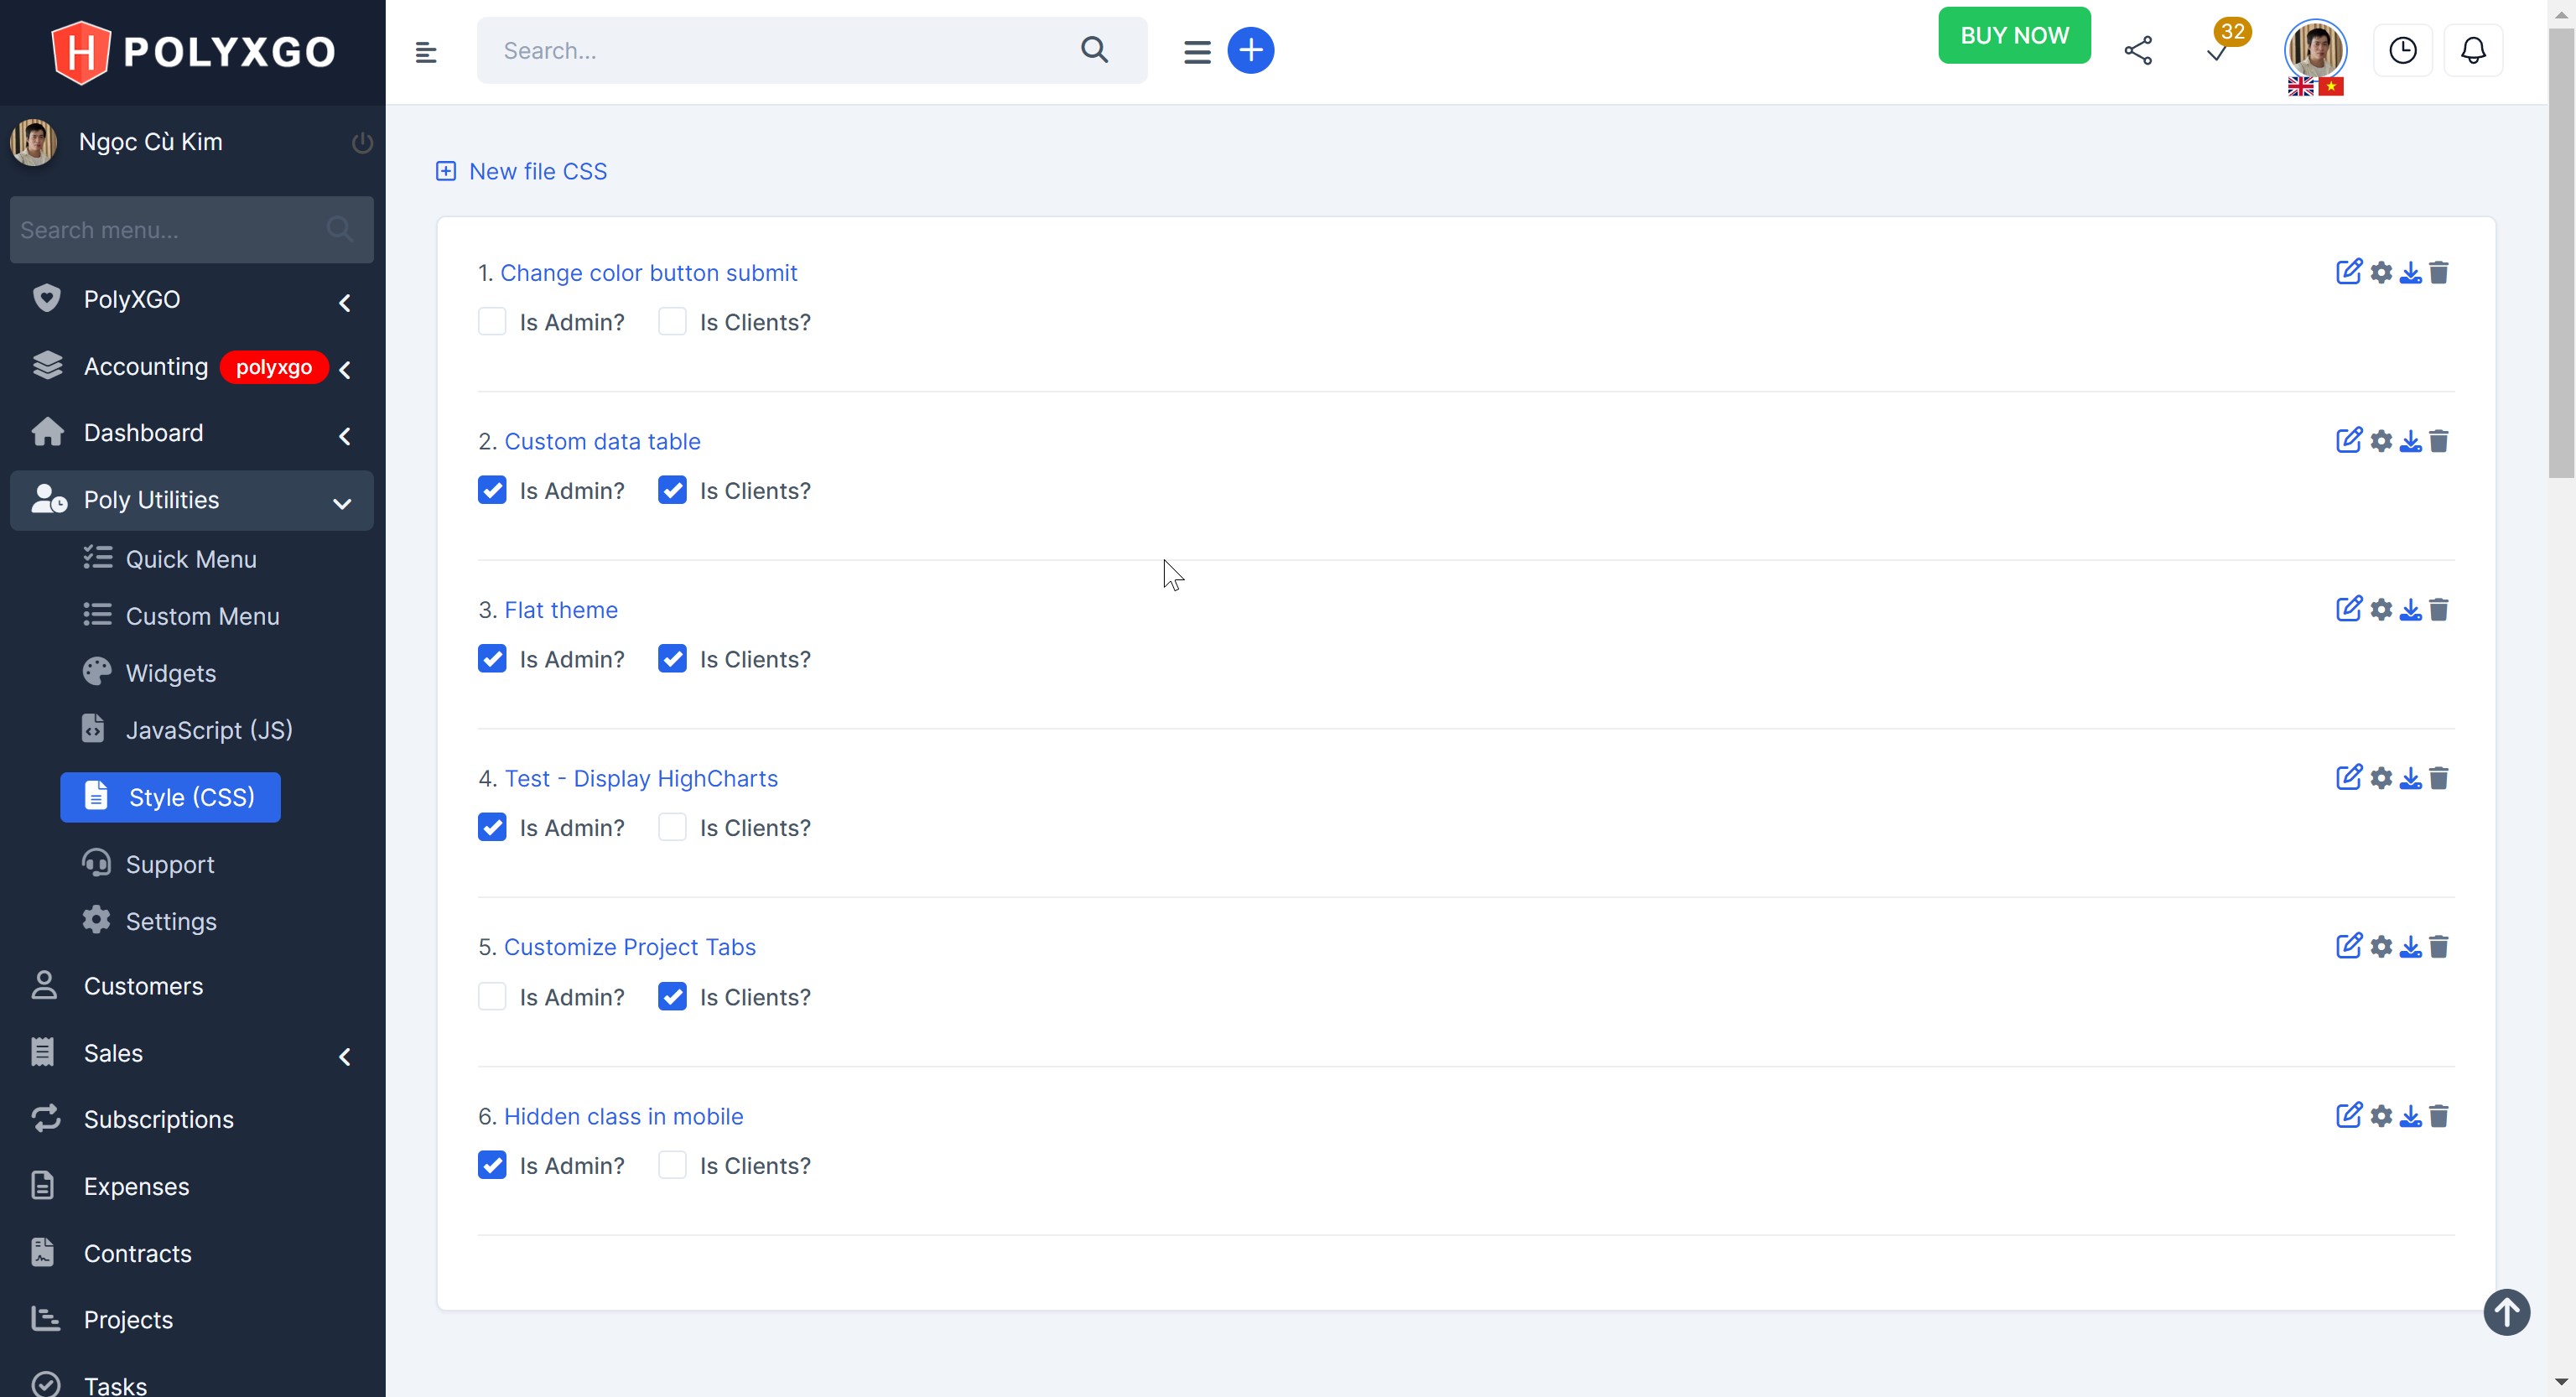The height and width of the screenshot is (1397, 2576).
Task: Click the share icon in top bar
Action: (2137, 51)
